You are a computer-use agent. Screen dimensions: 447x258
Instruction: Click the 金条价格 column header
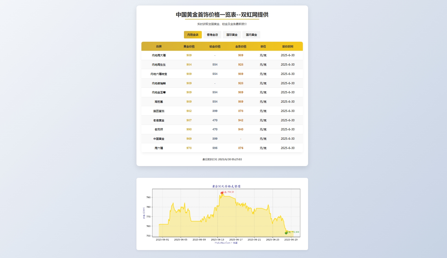point(241,46)
